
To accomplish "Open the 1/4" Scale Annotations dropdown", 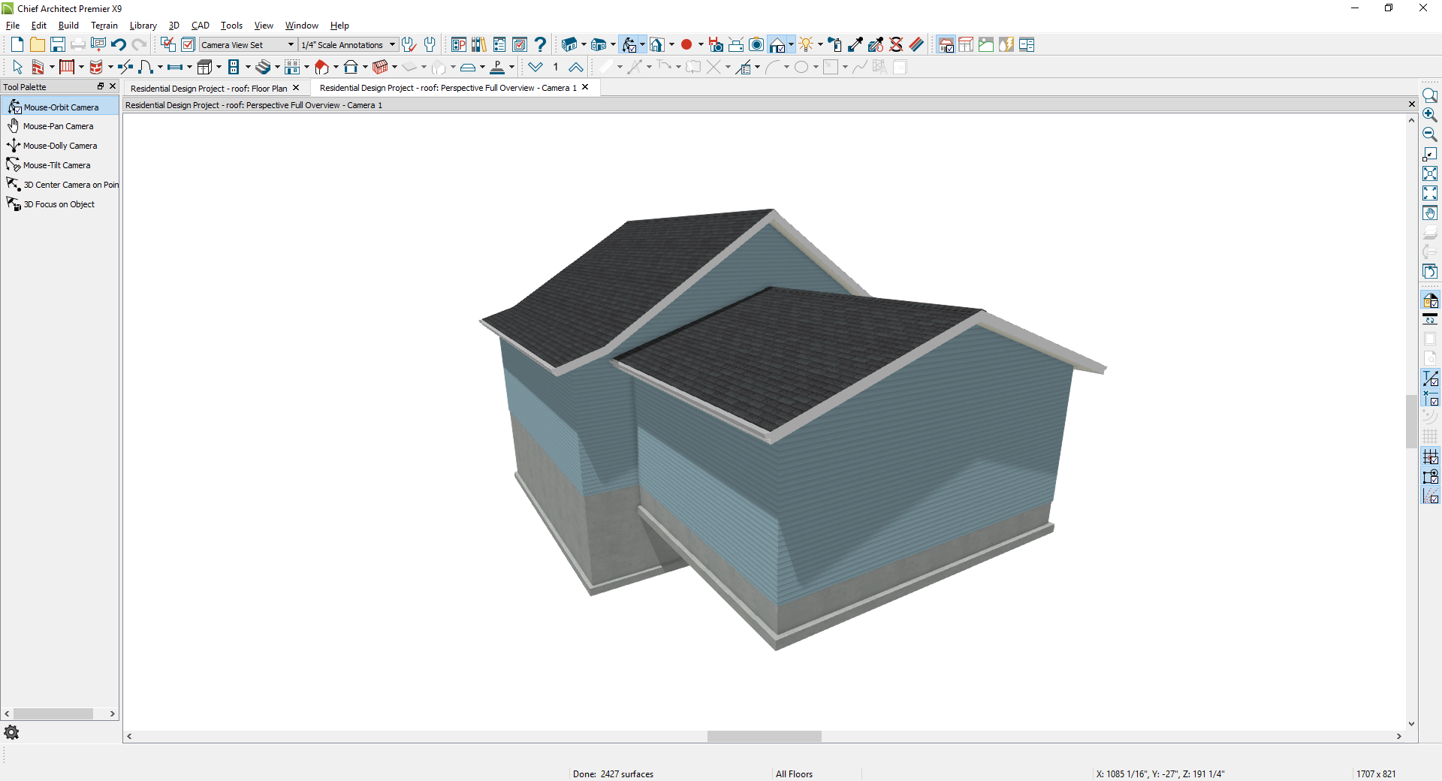I will pos(391,44).
